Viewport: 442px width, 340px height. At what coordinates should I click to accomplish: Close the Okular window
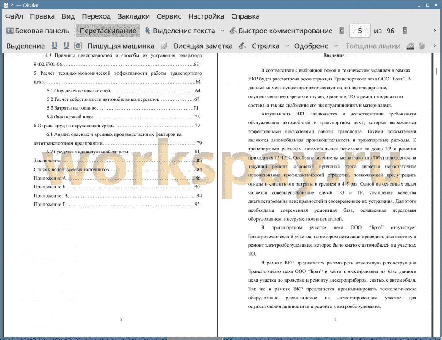[436, 5]
